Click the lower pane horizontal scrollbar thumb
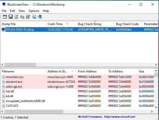 [34, 111]
